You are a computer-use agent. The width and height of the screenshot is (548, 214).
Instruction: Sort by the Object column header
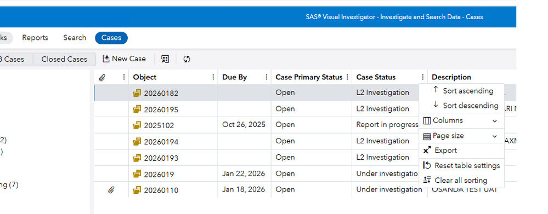click(145, 77)
